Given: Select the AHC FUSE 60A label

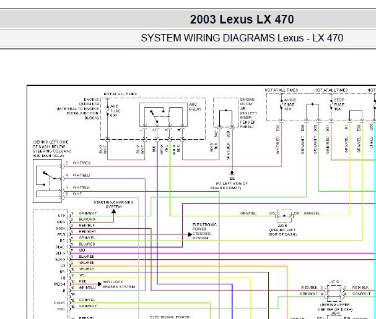Looking at the screenshot, I should pos(115,111).
